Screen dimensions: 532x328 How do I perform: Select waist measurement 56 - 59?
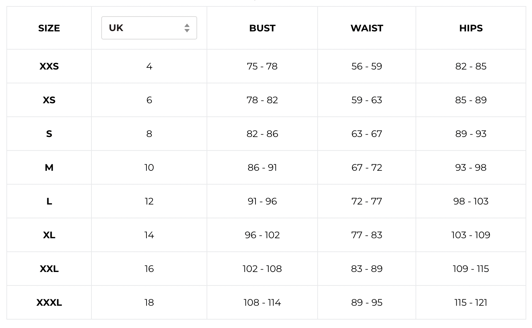pos(367,66)
